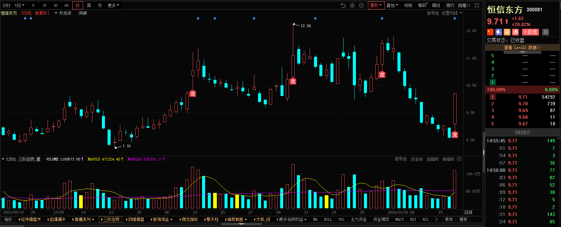Click the China flag market icon
Screen dimensions: 561x227
pyautogui.click(x=490, y=32)
